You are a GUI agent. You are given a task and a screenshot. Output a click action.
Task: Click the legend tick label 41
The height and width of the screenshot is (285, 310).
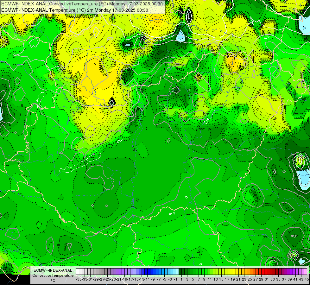[x=295, y=279]
